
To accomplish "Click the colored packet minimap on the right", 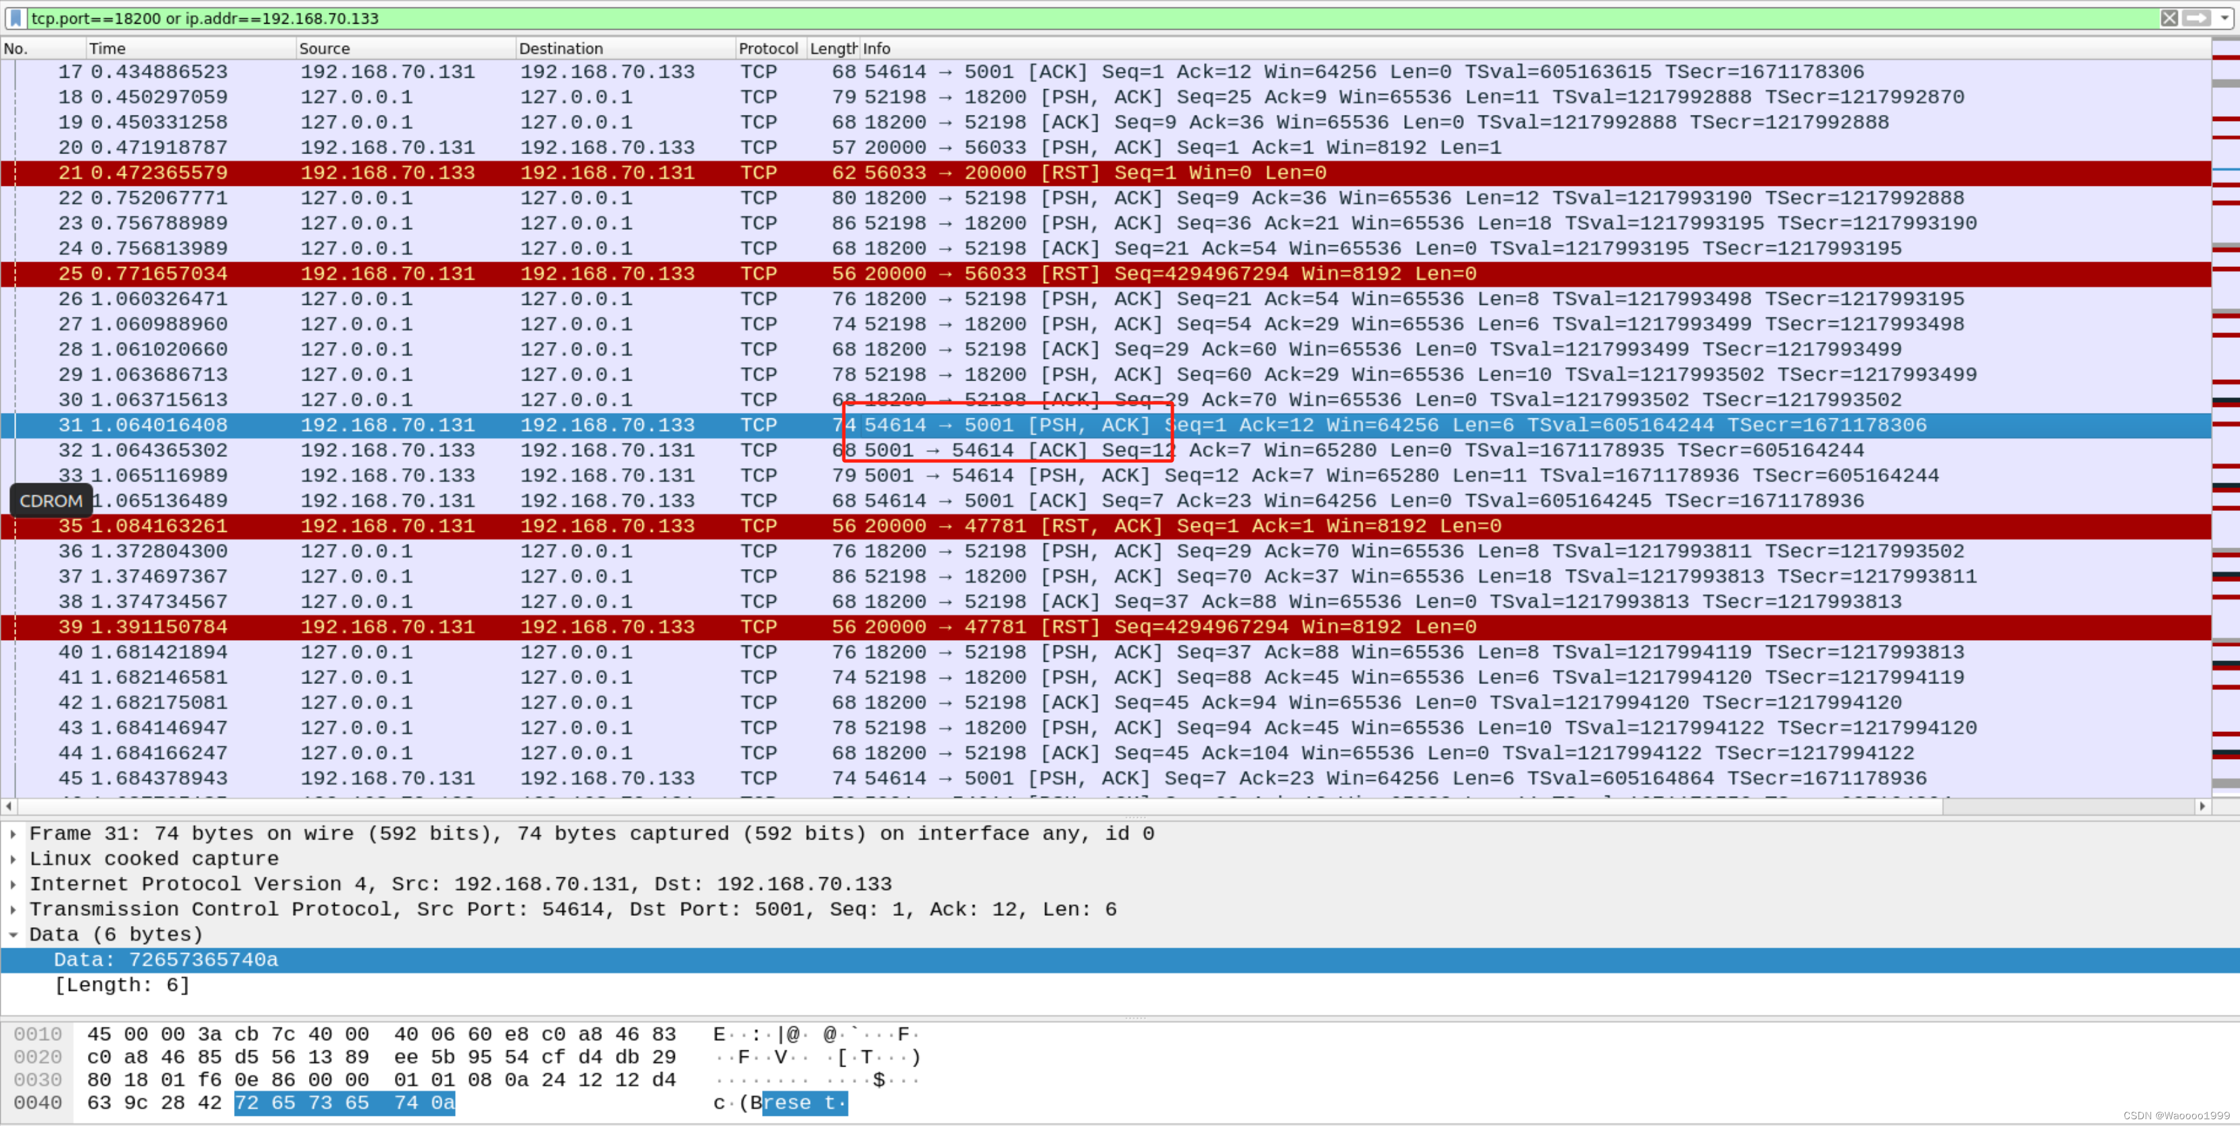I will (2226, 418).
